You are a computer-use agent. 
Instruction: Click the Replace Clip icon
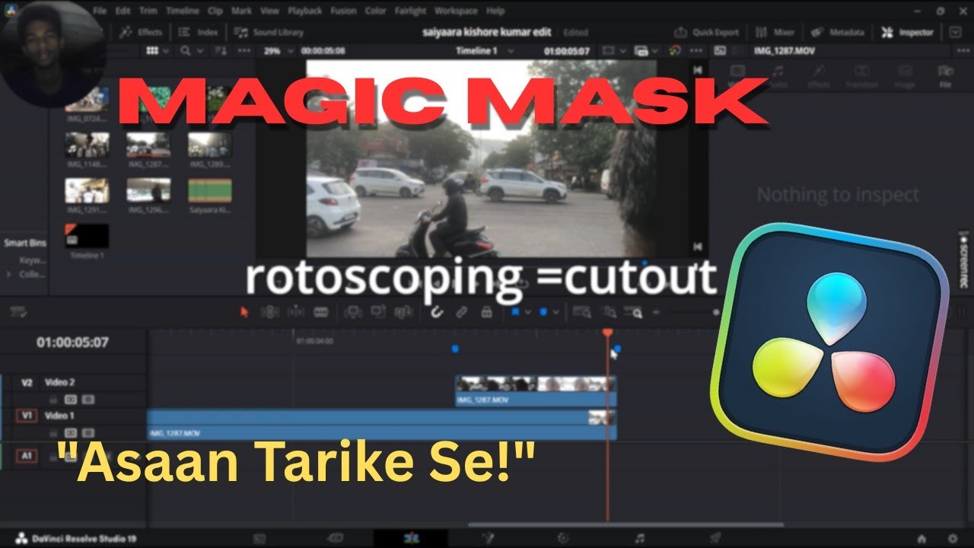[x=403, y=311]
